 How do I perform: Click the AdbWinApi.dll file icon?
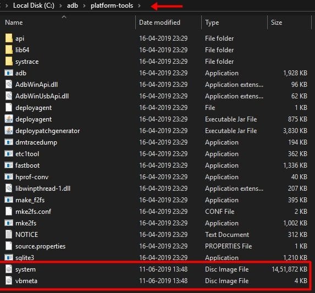pyautogui.click(x=9, y=84)
